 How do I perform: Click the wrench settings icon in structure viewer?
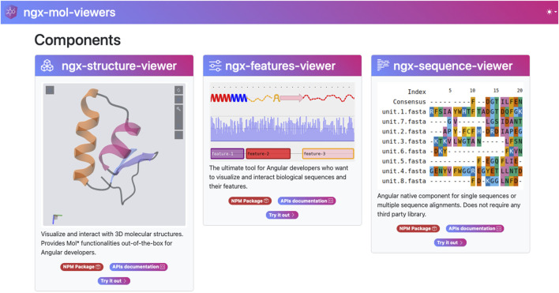point(178,109)
